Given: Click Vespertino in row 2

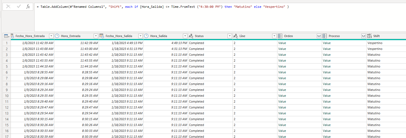Looking at the screenshot, I should [x=375, y=49].
